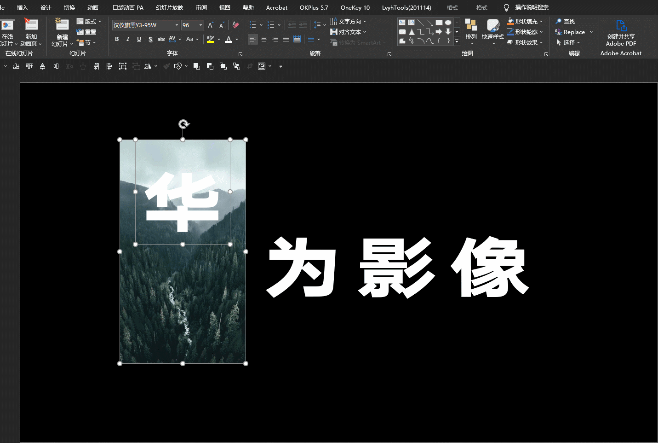Screen dimensions: 658x443
Task: Click the 创建并共享 Adobe PDF icon
Action: (x=621, y=25)
